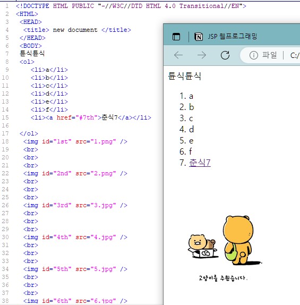Click the <BODY> tag on line 6
The width and height of the screenshot is (300, 305).
coord(30,46)
